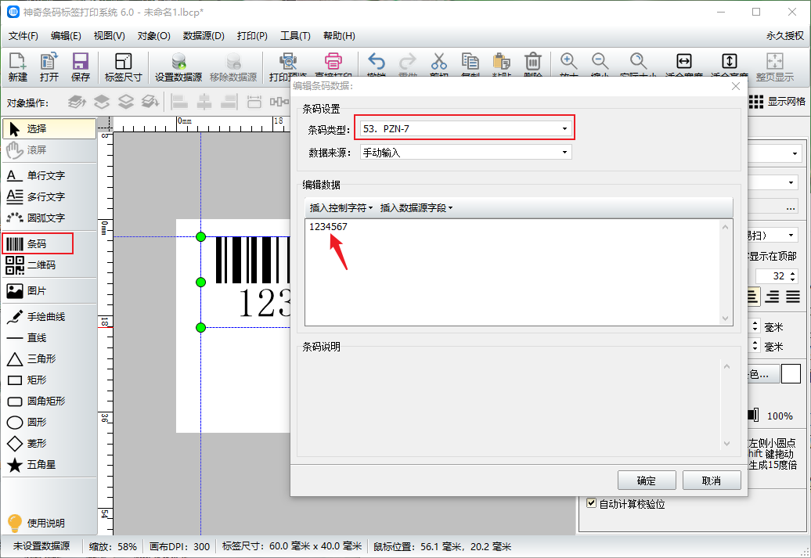Click the 新建 (New) toolbar icon
Screen dimensions: 811x558
(17, 67)
